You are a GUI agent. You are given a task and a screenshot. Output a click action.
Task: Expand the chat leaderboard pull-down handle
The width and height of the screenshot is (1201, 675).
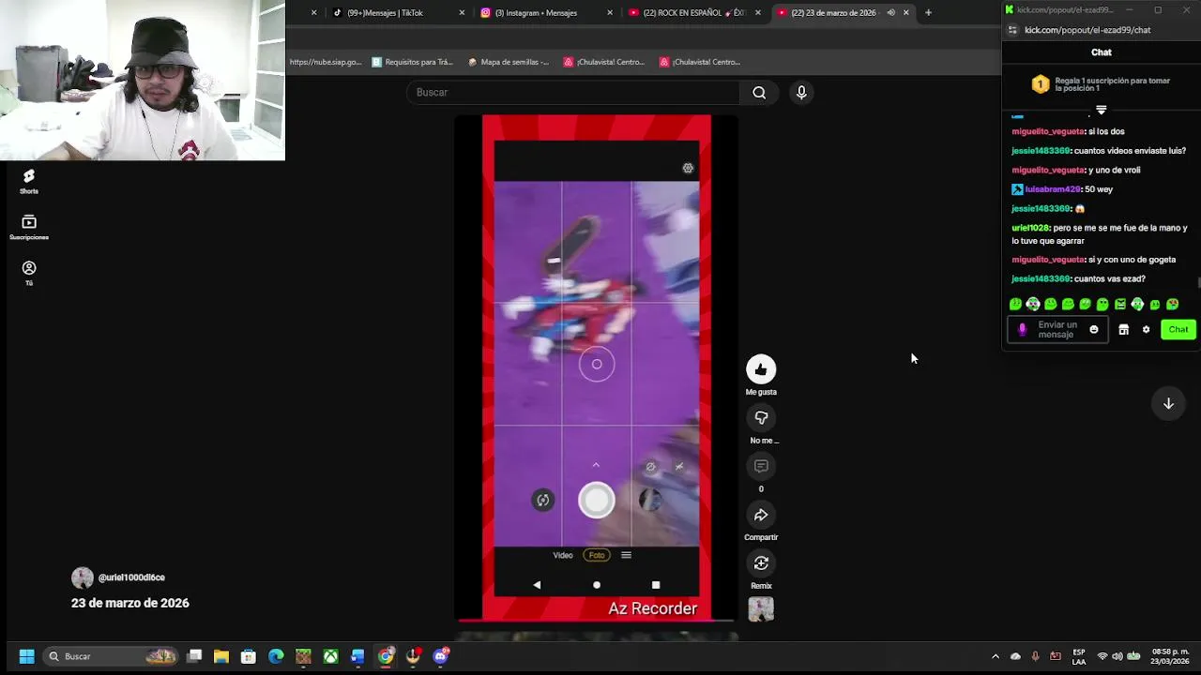[x=1102, y=110]
